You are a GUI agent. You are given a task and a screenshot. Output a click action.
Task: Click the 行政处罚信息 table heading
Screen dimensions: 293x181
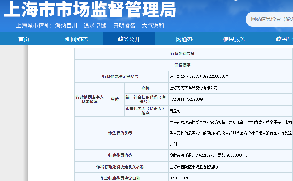pyautogui.click(x=183, y=54)
